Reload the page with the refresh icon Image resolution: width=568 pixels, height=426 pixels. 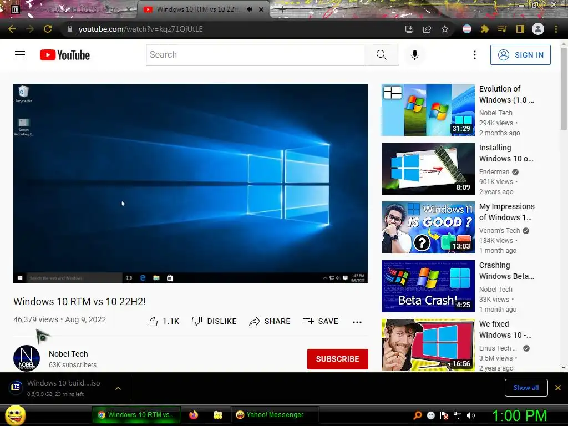coord(48,29)
